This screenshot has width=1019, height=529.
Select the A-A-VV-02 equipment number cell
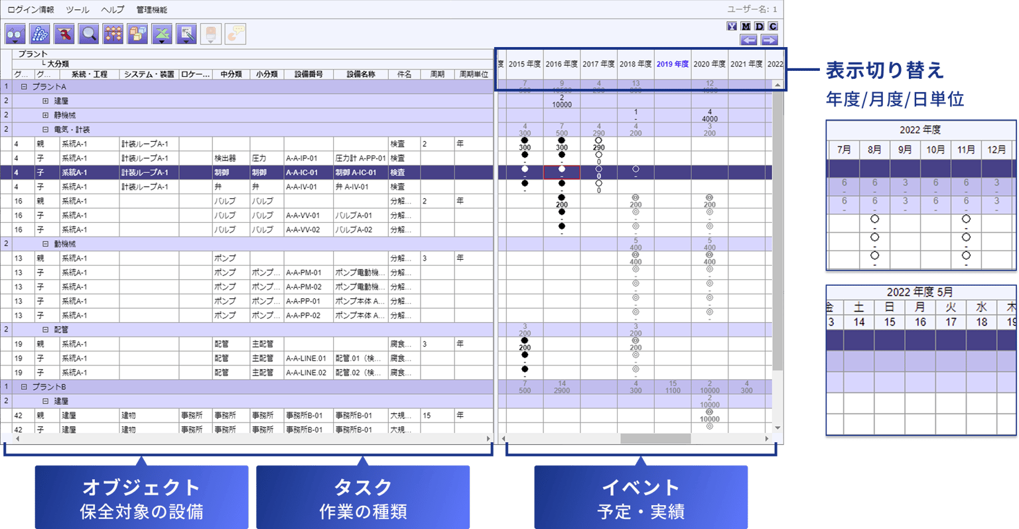(308, 230)
